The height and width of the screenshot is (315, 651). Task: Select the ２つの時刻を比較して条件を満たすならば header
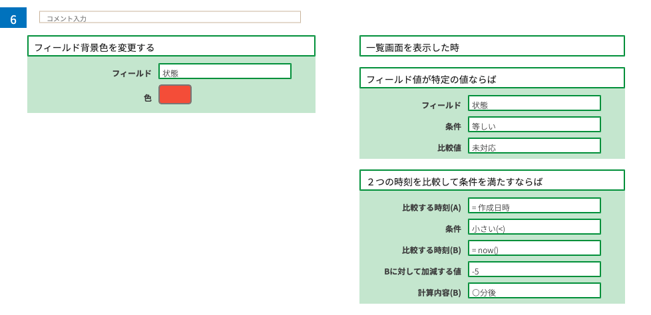[x=492, y=180]
